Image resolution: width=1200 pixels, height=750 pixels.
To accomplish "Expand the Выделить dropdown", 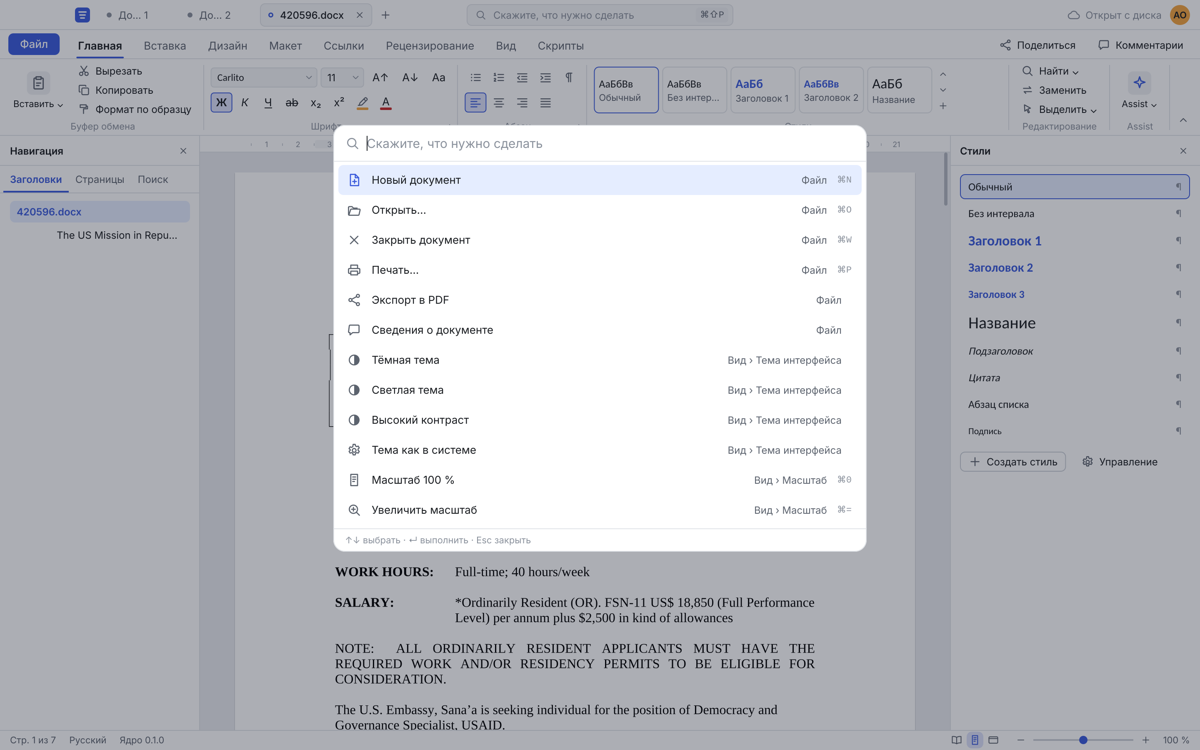I will coord(1059,109).
